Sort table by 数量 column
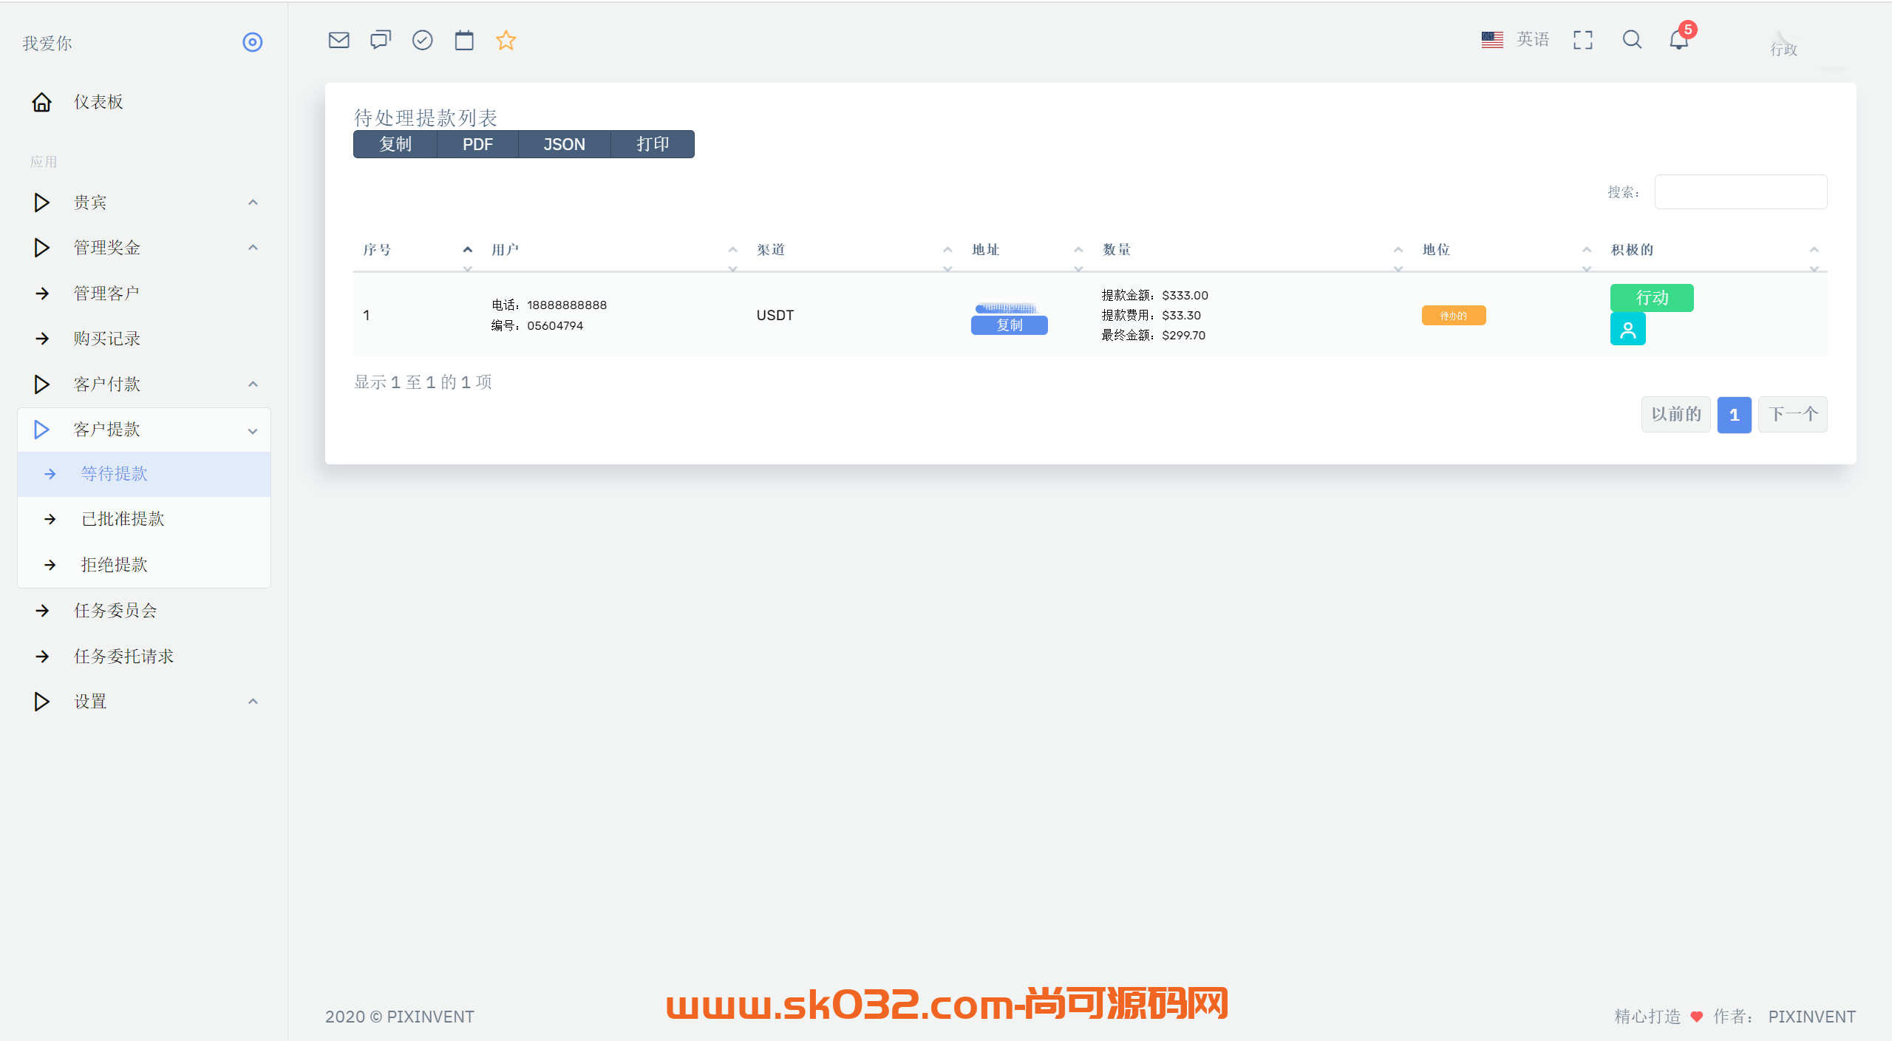1892x1041 pixels. (x=1252, y=250)
